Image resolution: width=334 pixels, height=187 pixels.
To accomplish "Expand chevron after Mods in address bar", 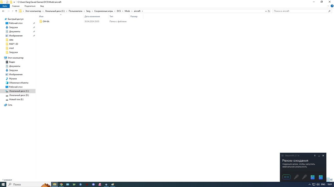I will tap(132, 11).
